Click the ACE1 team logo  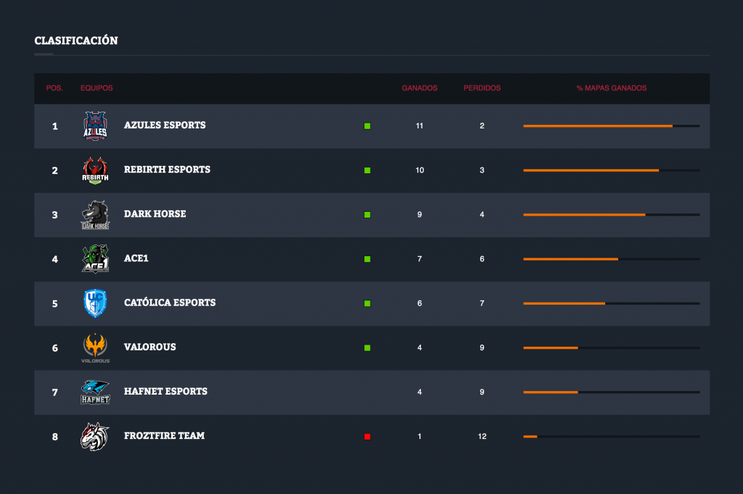(95, 259)
